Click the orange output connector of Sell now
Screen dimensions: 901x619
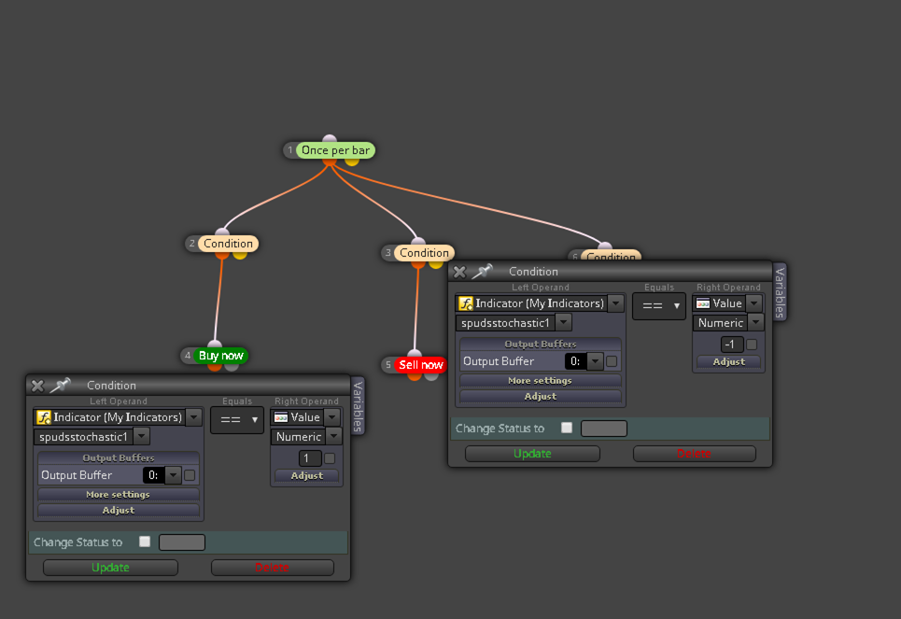click(x=415, y=376)
